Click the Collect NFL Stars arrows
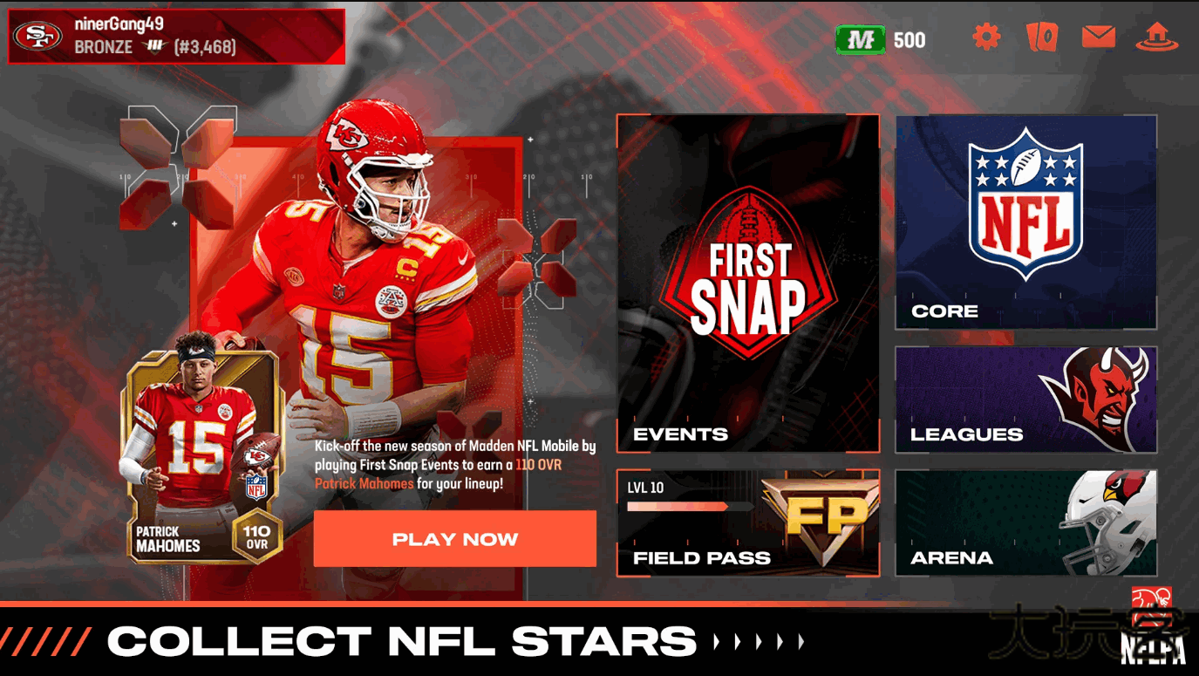The width and height of the screenshot is (1199, 676). point(758,642)
